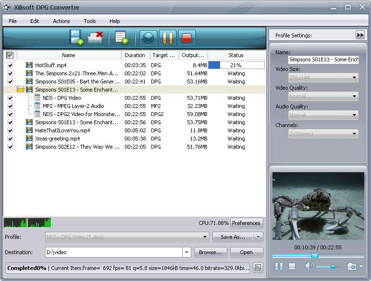Click the crab video preview thumbnail
This screenshot has width=371, height=281.
(318, 206)
